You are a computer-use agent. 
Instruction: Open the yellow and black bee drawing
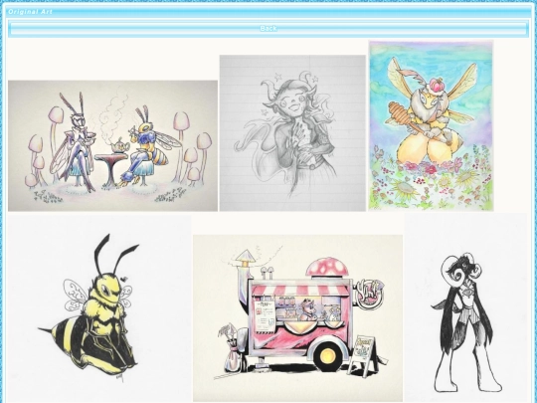(x=99, y=307)
